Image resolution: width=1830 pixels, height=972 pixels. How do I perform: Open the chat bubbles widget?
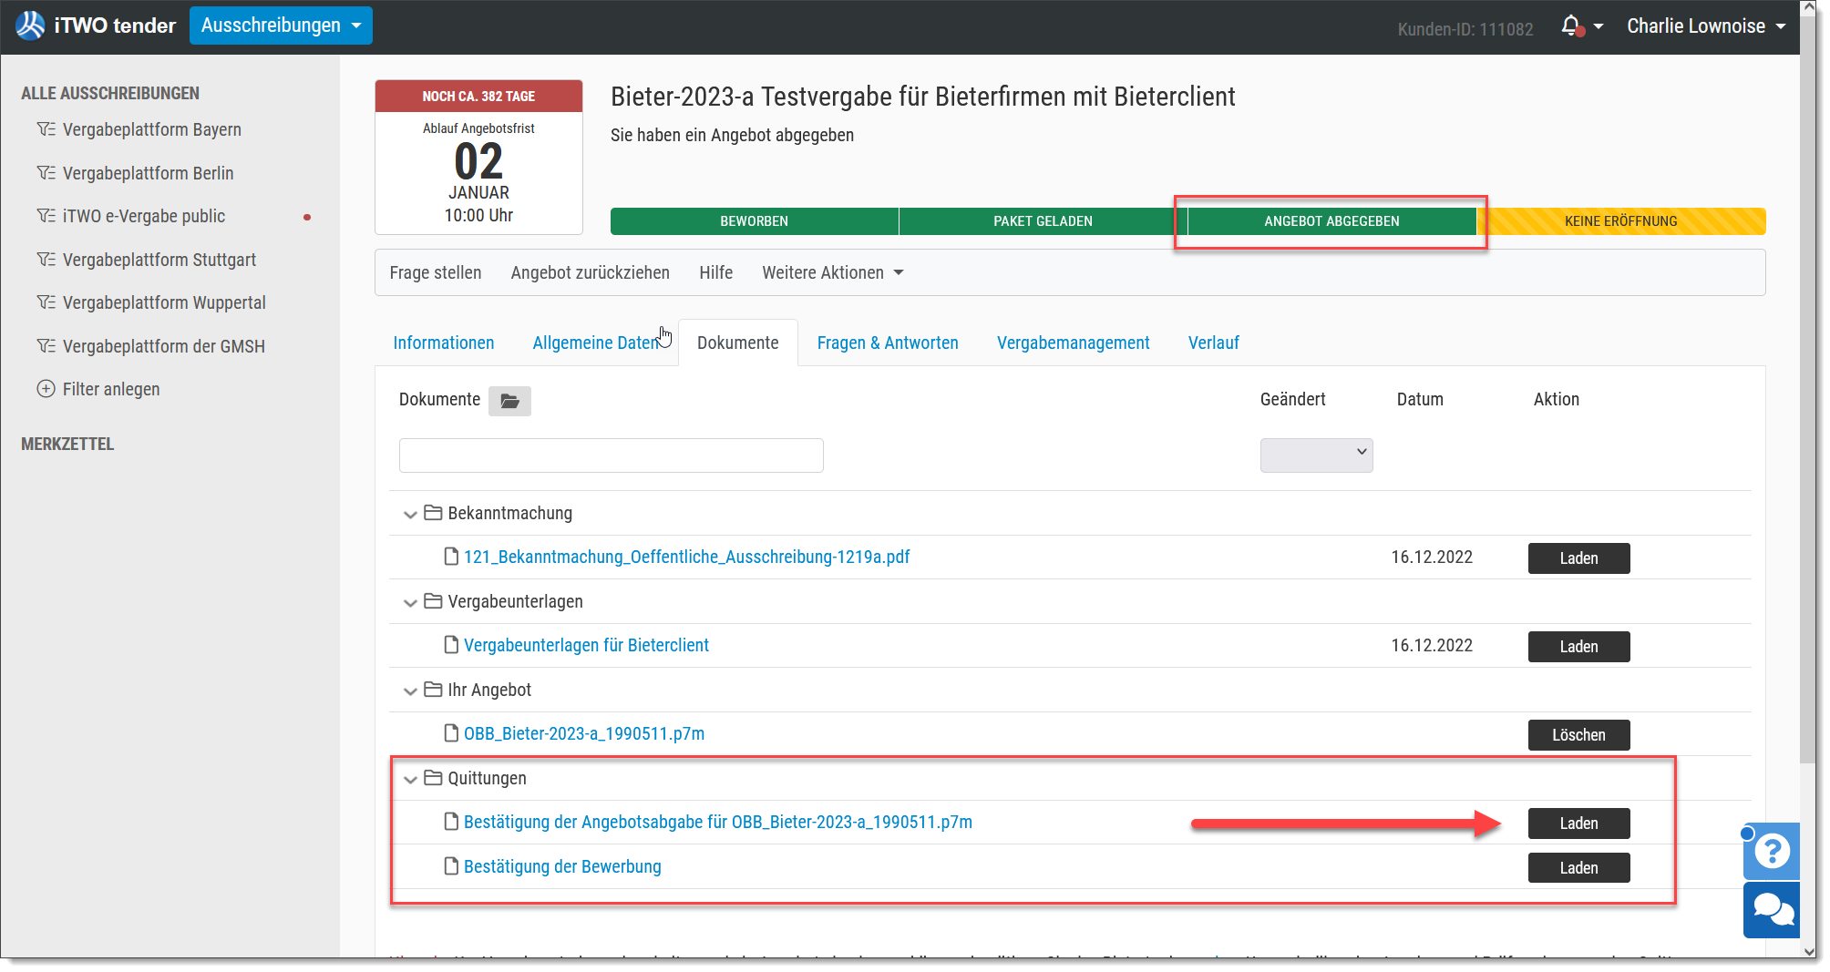(x=1772, y=909)
